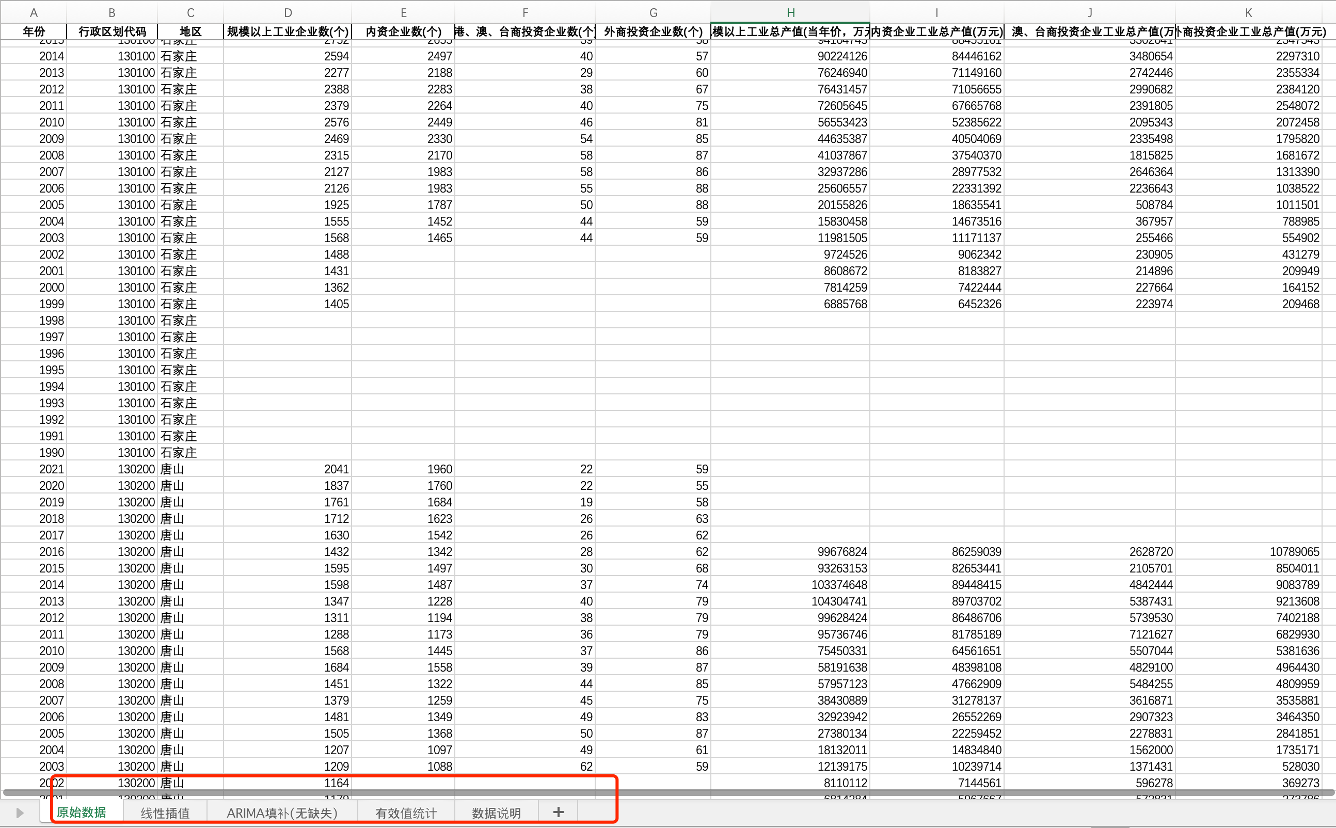Click column D header letter
This screenshot has width=1336, height=828.
288,12
